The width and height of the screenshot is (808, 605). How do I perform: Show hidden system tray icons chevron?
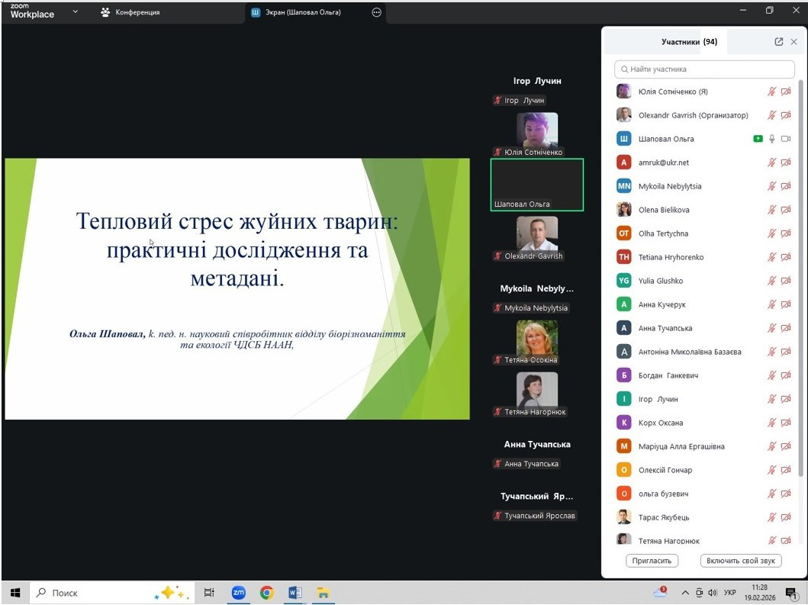coord(685,593)
